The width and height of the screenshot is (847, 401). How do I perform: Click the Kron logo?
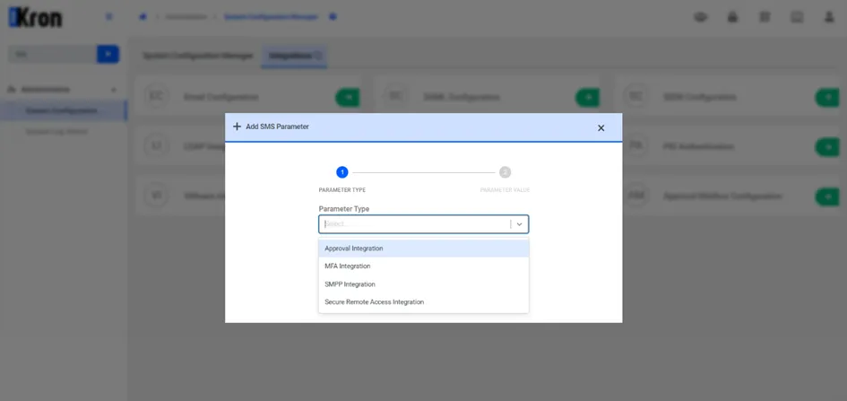point(36,17)
